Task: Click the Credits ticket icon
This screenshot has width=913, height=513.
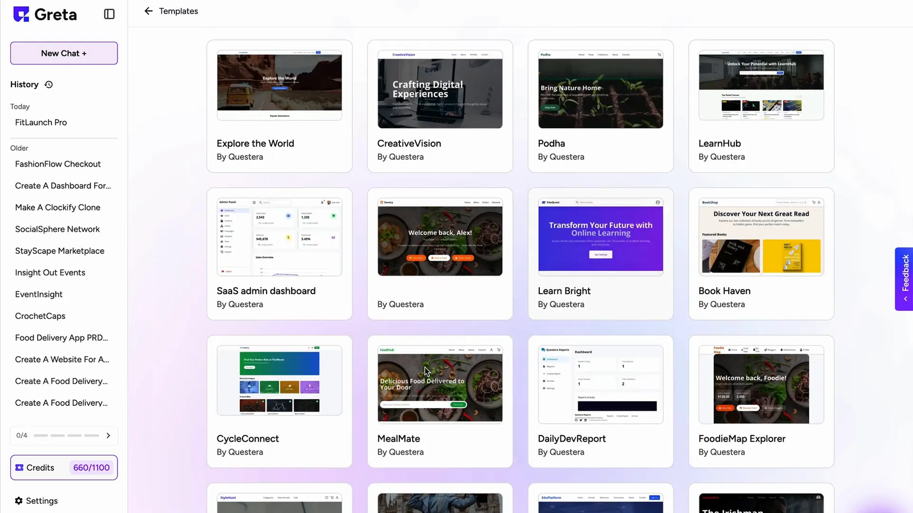Action: tap(19, 467)
